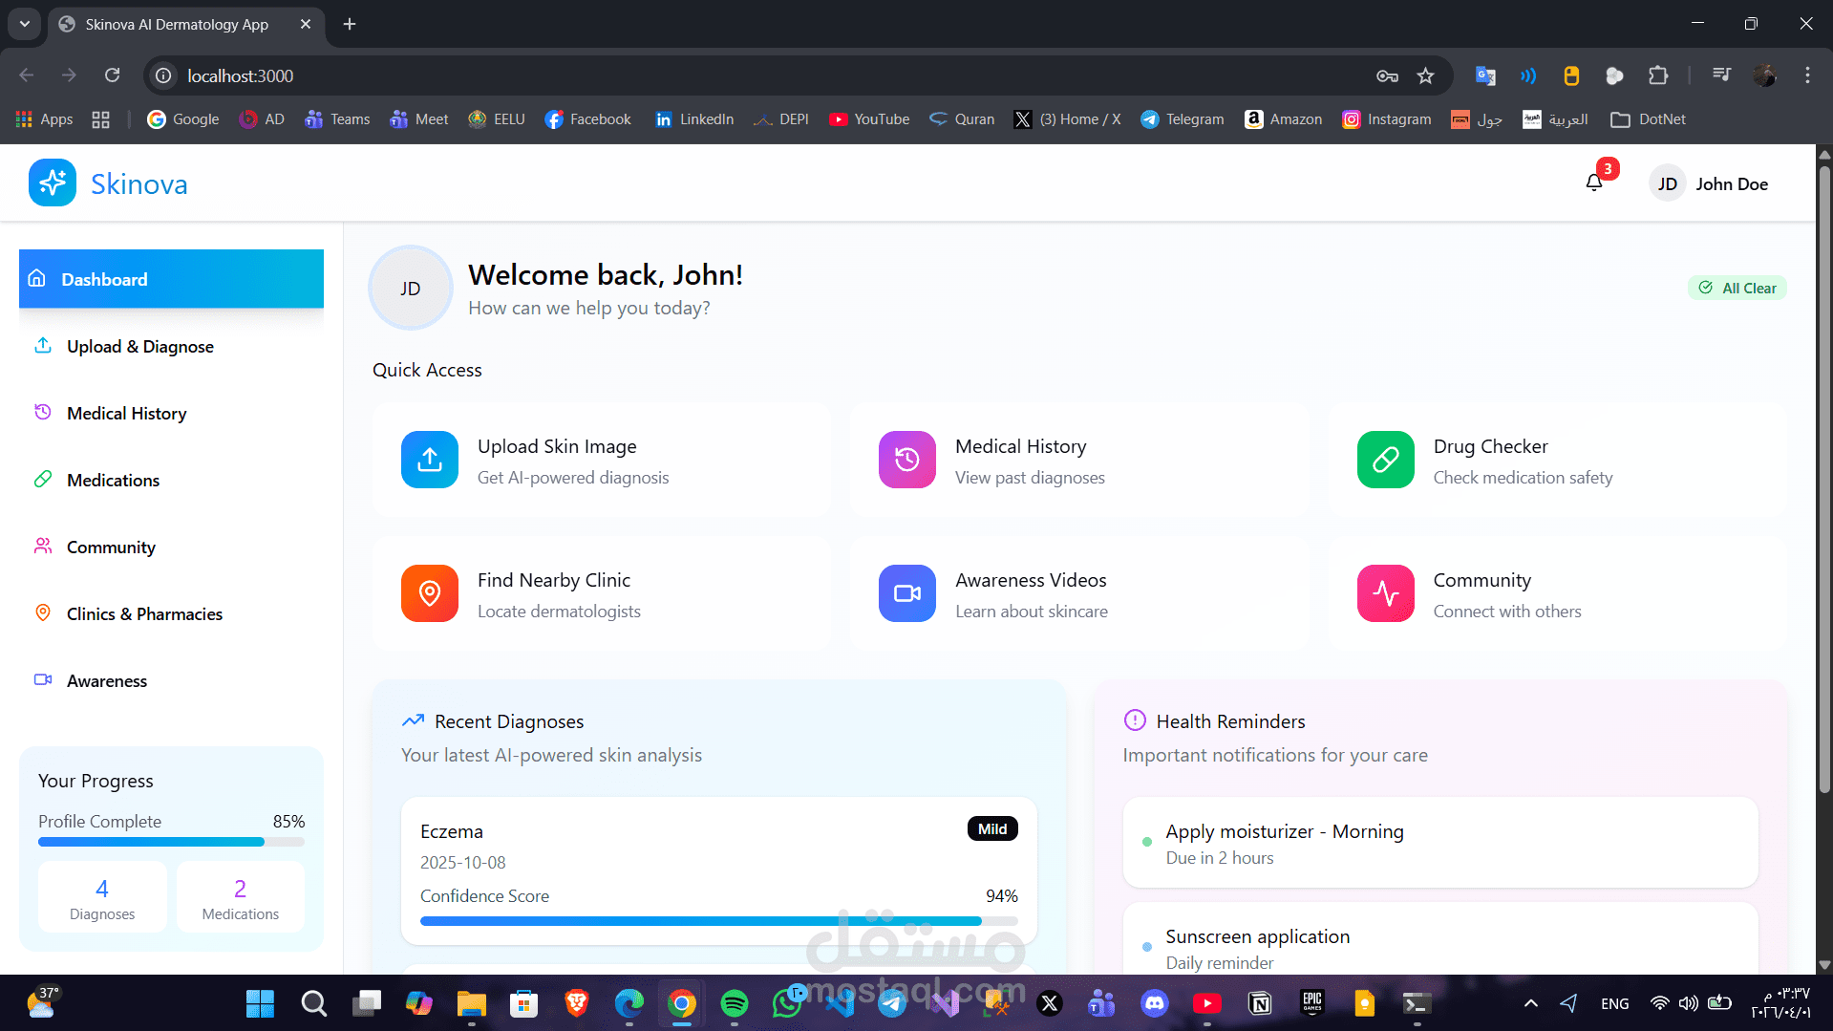Click the page vertical scrollbar

point(1824,478)
